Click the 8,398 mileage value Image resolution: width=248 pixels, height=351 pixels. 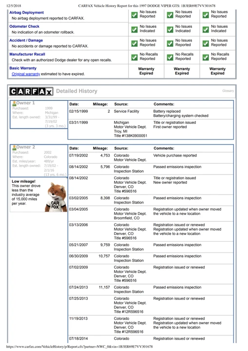(105, 198)
